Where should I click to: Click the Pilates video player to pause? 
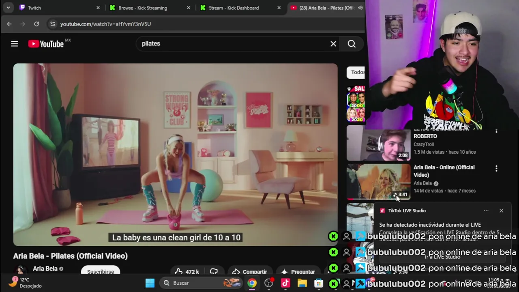pos(175,154)
